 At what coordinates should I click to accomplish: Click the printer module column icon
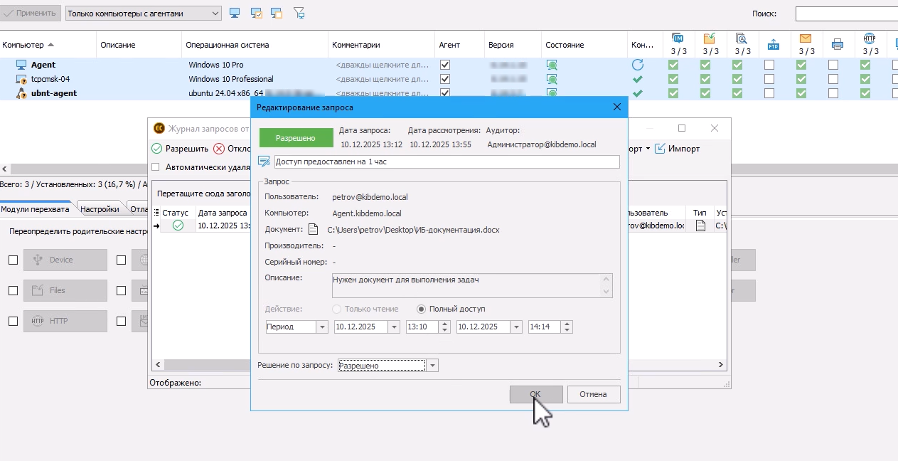pyautogui.click(x=838, y=45)
